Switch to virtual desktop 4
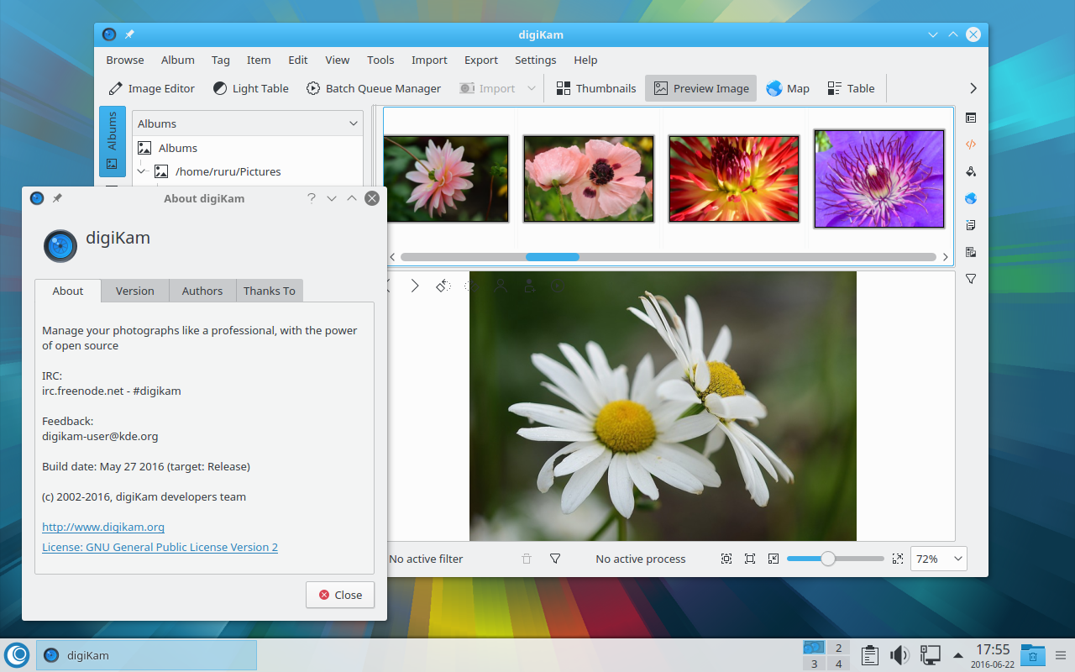The image size is (1075, 672). tap(837, 664)
